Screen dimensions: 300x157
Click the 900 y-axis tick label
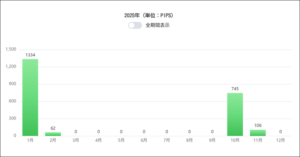point(12,84)
